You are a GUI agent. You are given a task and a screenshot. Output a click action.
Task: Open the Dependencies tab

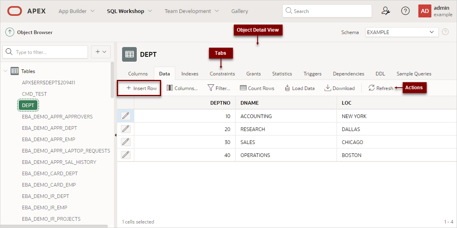click(x=349, y=74)
